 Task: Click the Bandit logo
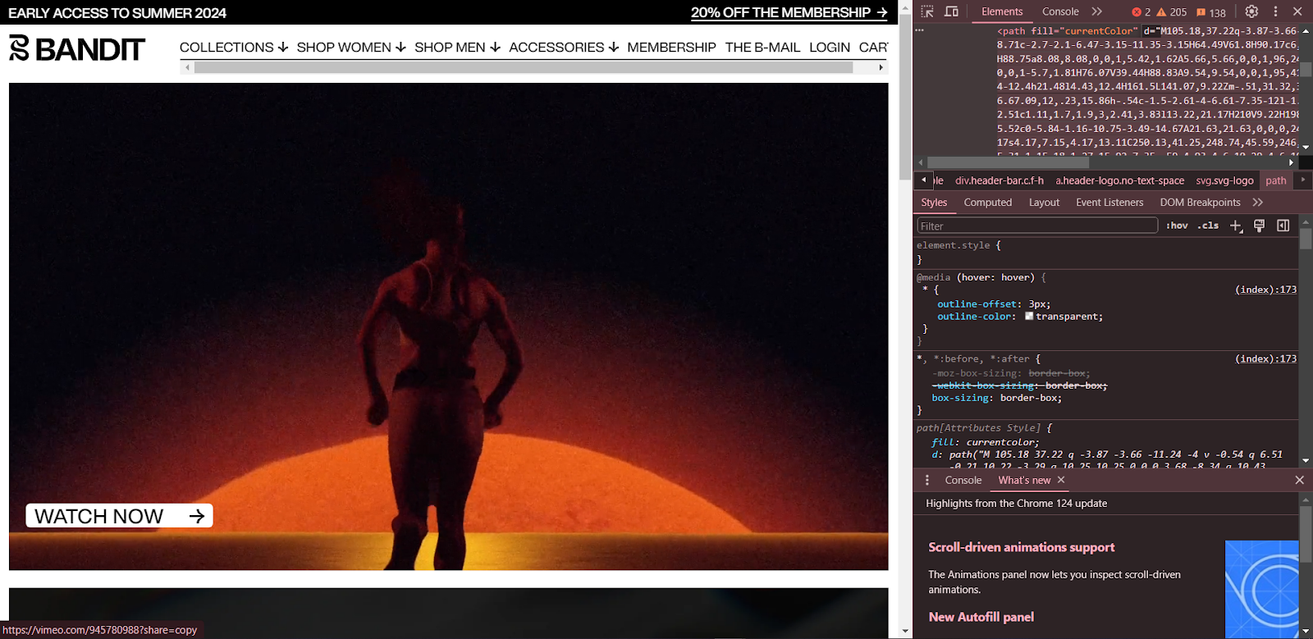click(77, 48)
